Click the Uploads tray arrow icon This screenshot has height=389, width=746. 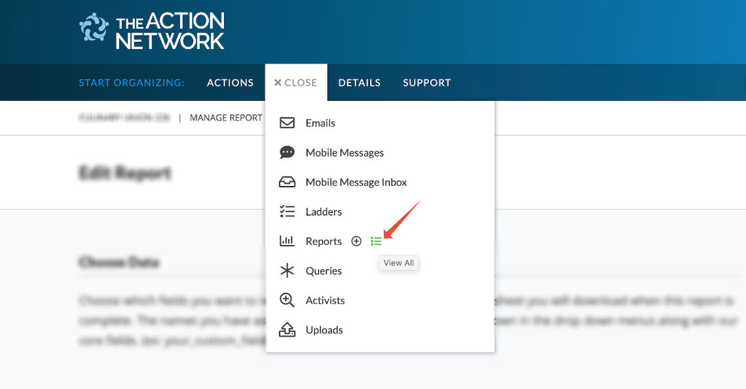click(x=287, y=329)
